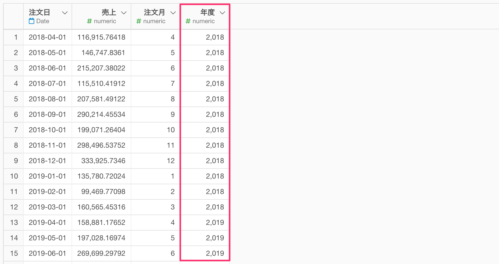Click the date cell 2019-06-01

[47, 253]
